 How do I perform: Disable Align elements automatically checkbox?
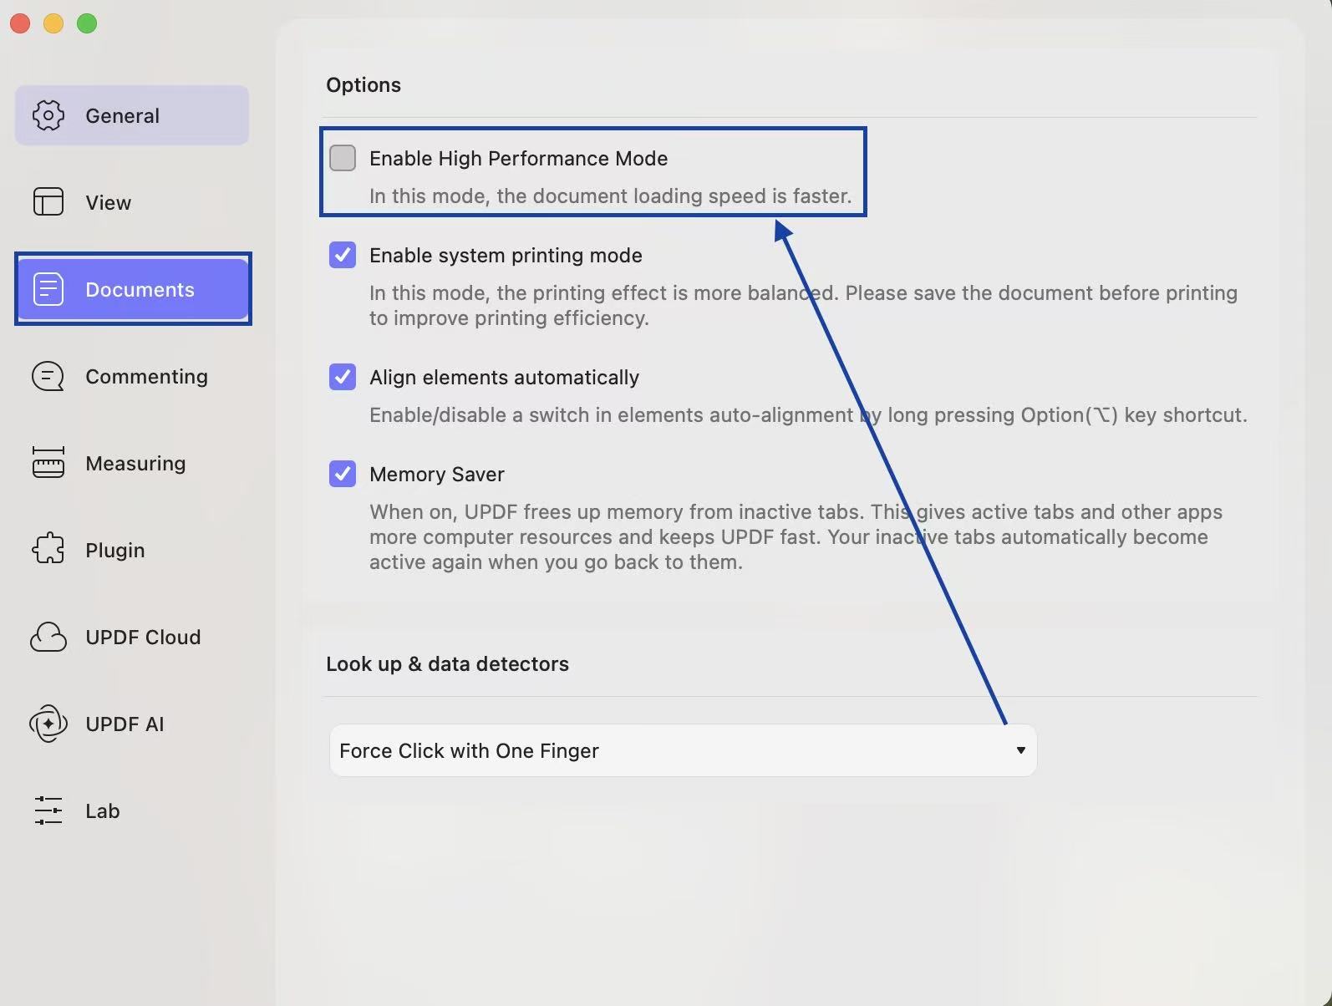click(343, 377)
